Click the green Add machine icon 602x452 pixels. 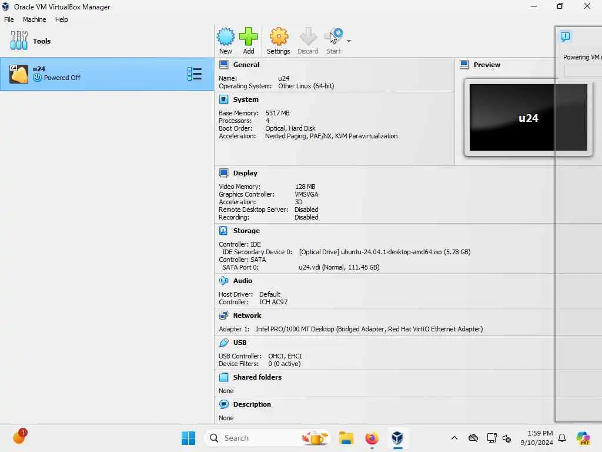click(249, 37)
